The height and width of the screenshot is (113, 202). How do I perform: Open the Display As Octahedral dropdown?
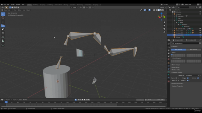[x=192, y=75]
